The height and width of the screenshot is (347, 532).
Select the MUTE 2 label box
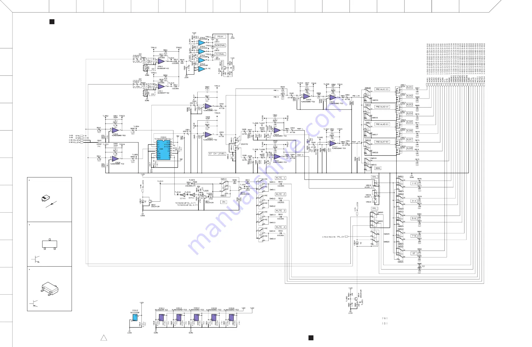pyautogui.click(x=281, y=194)
